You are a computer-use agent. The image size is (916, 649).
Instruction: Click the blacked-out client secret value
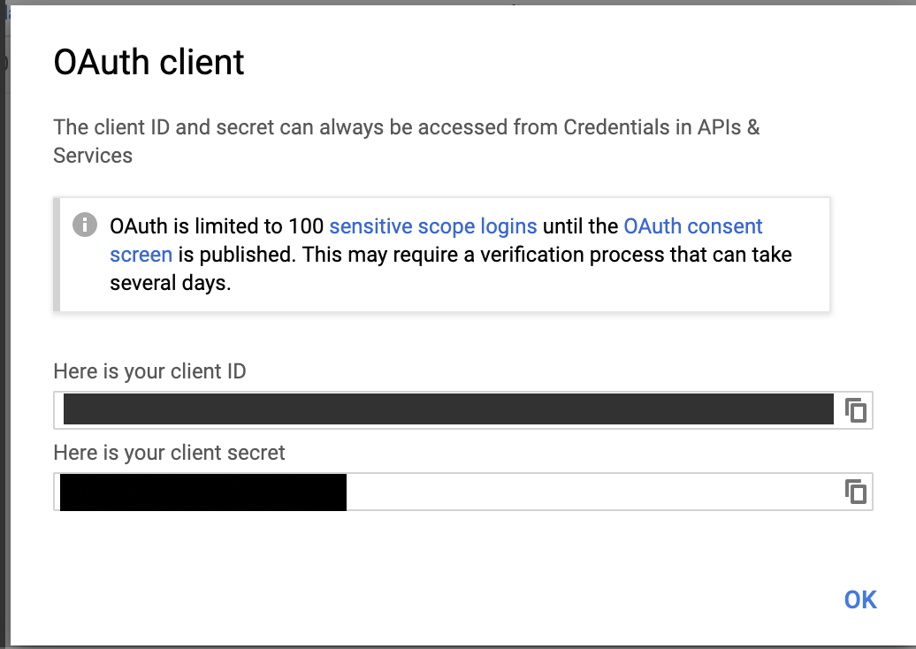(202, 492)
